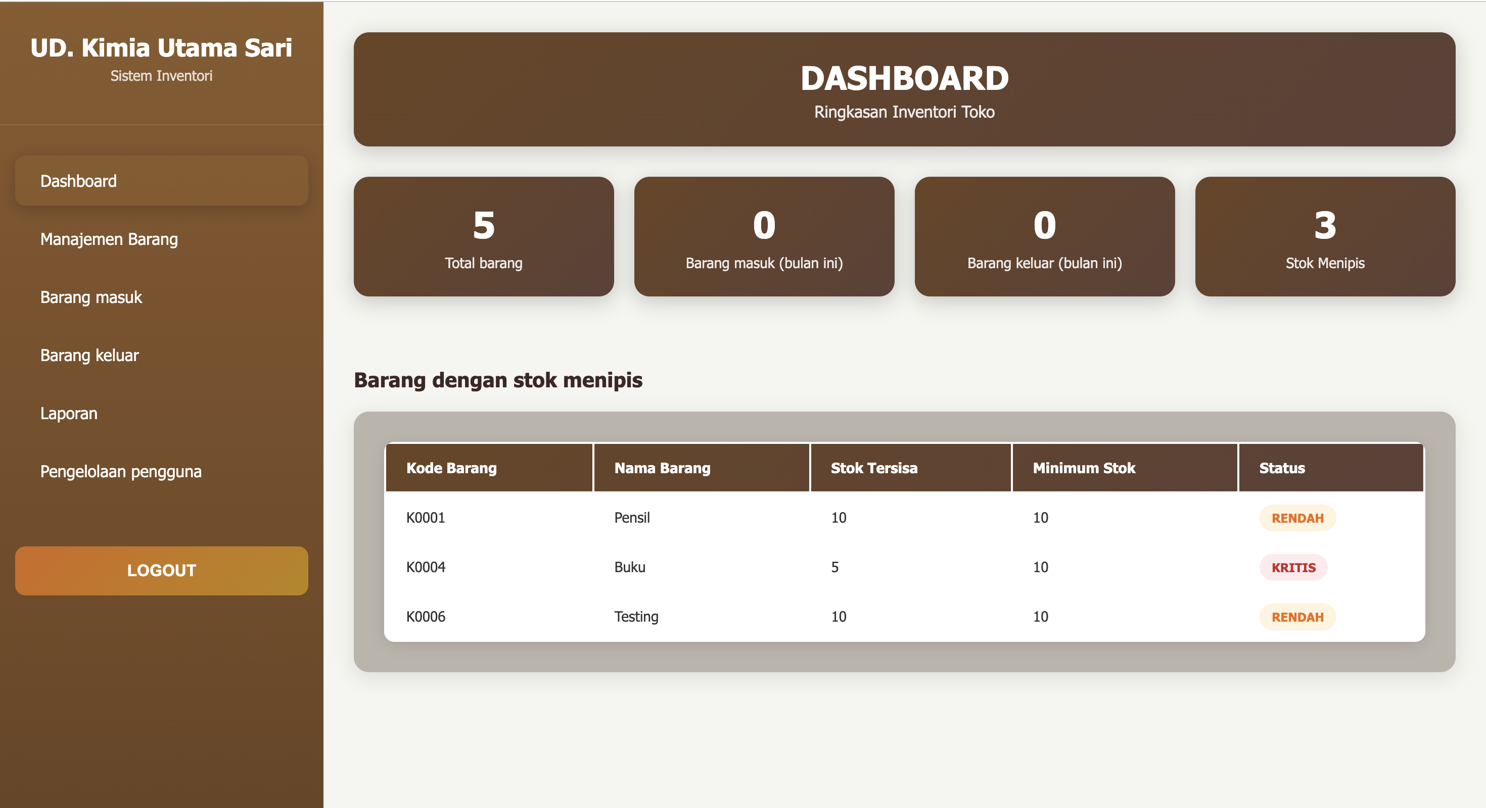
Task: Click the Kode Barang column header
Action: [451, 468]
